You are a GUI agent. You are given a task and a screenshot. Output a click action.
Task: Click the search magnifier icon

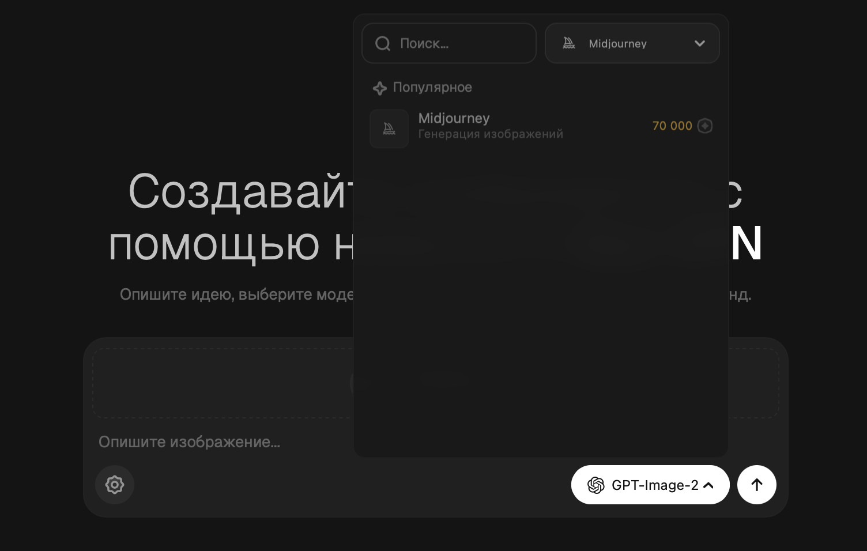383,43
